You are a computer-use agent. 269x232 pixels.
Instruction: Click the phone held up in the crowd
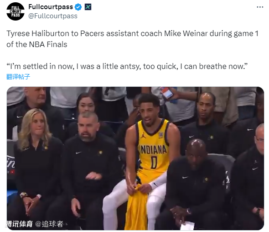[x=166, y=93]
